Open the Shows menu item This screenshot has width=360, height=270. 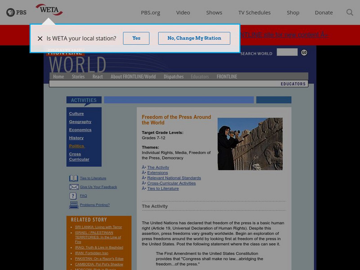pyautogui.click(x=214, y=13)
